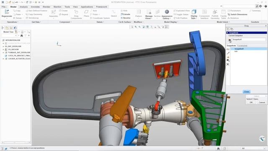Expand the Model Intent group dropdown
Image resolution: width=268 pixels, height=151 pixels.
coord(223,22)
